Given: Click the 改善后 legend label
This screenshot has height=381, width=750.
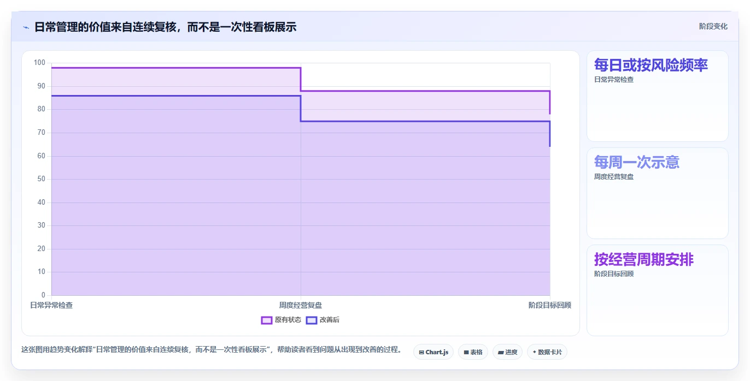Looking at the screenshot, I should [x=330, y=320].
